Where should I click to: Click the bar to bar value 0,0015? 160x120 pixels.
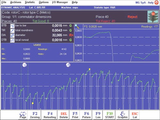tap(57, 26)
